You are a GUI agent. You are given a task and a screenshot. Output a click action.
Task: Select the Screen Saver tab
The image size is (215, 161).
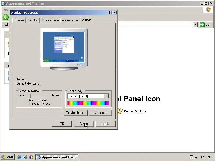coord(50,20)
